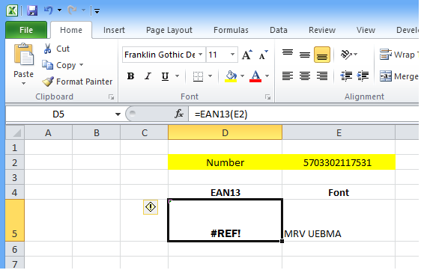Apply the yellow fill color
Viewport: 421px width, 273px height.
[231, 76]
